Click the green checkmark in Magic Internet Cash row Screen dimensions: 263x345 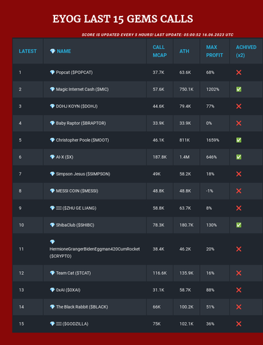point(239,89)
